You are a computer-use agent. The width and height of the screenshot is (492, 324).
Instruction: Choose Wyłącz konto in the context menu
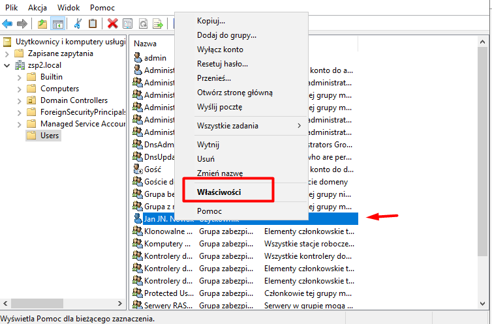pyautogui.click(x=220, y=50)
